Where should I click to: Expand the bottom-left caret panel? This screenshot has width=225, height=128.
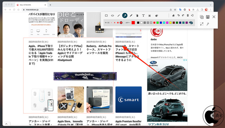click(6, 124)
